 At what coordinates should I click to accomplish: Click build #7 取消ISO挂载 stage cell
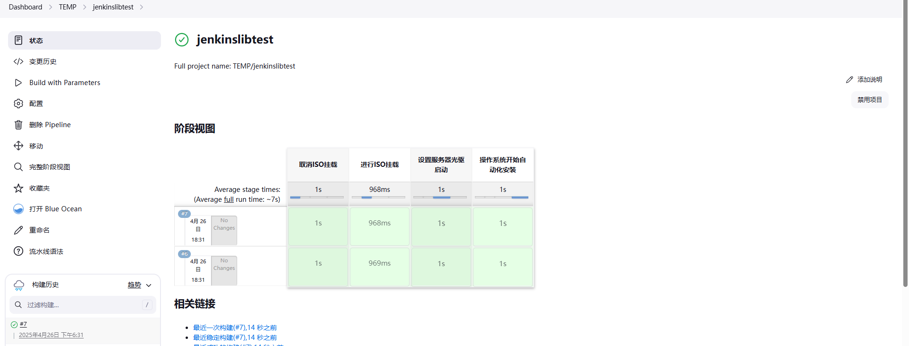(x=318, y=226)
